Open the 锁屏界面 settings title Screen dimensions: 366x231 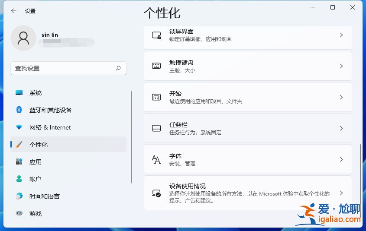[181, 32]
